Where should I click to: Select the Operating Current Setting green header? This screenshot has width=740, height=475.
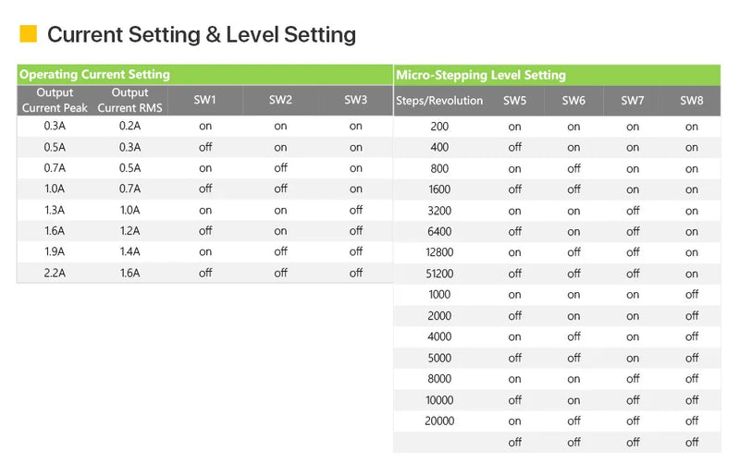click(94, 74)
